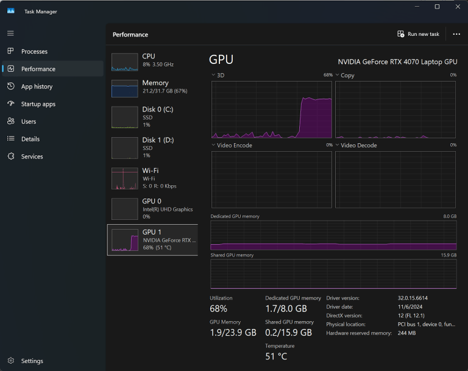Open the hamburger navigation menu
Image resolution: width=468 pixels, height=371 pixels.
coord(10,33)
